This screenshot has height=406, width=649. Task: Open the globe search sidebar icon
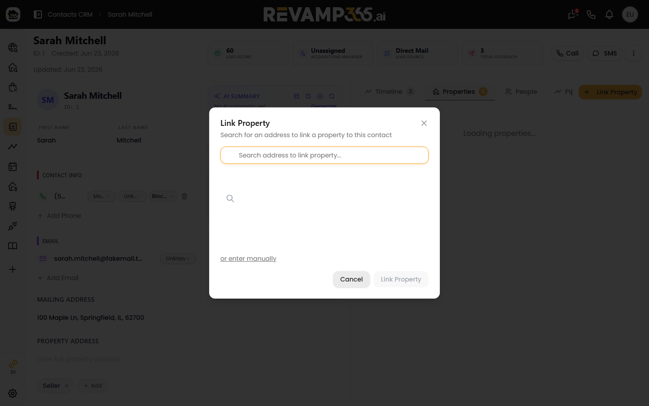[13, 47]
